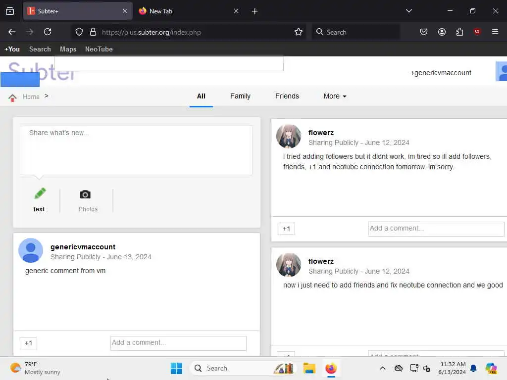Reload the Subter+ page
The width and height of the screenshot is (507, 380).
pos(48,32)
